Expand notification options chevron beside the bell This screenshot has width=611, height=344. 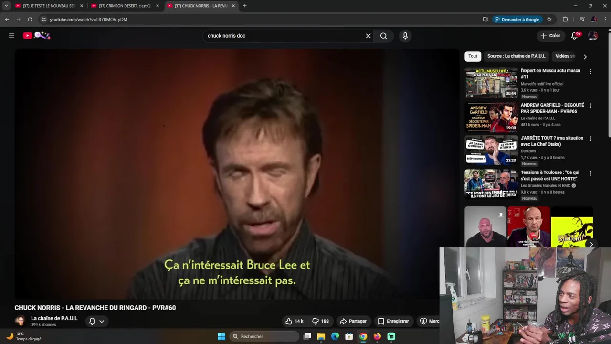click(102, 321)
